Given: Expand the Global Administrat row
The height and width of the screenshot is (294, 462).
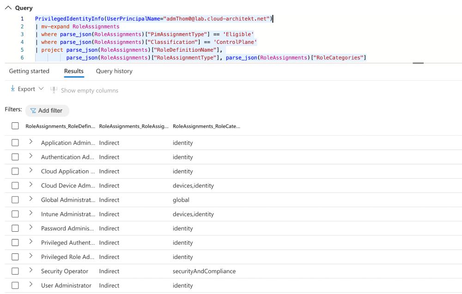Looking at the screenshot, I should pyautogui.click(x=30, y=198).
